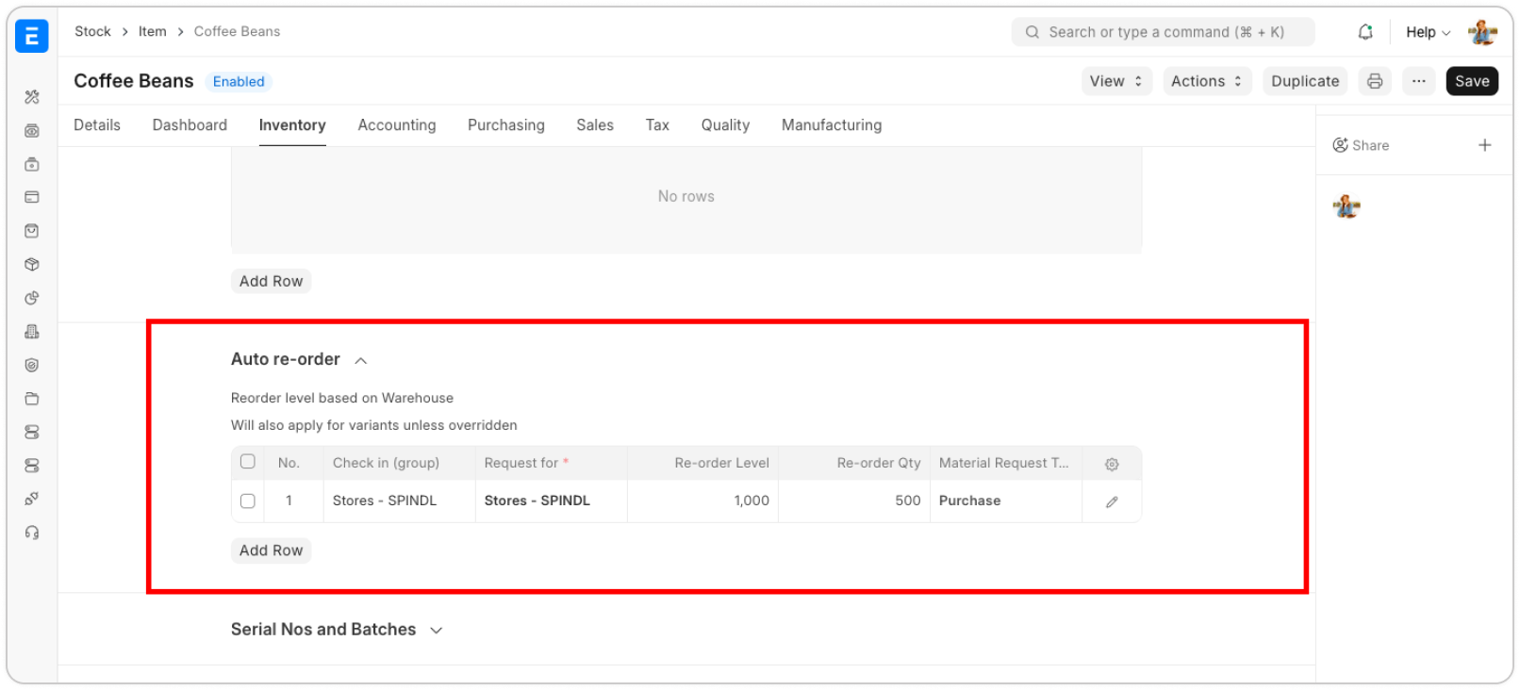Switch to the Details tab

pos(97,125)
